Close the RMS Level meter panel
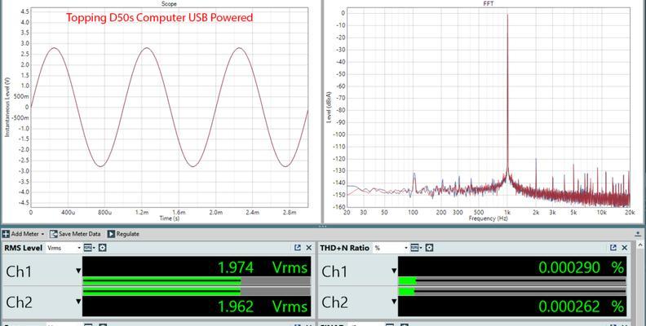Viewport: 646px width, 326px height. tap(309, 248)
